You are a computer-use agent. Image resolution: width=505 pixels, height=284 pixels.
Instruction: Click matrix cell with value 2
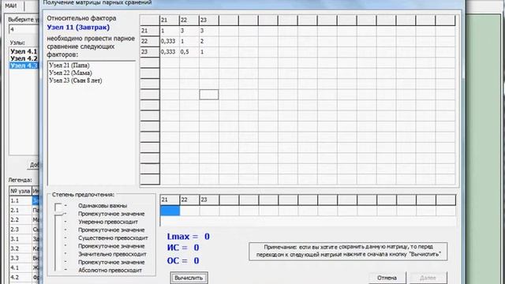208,41
